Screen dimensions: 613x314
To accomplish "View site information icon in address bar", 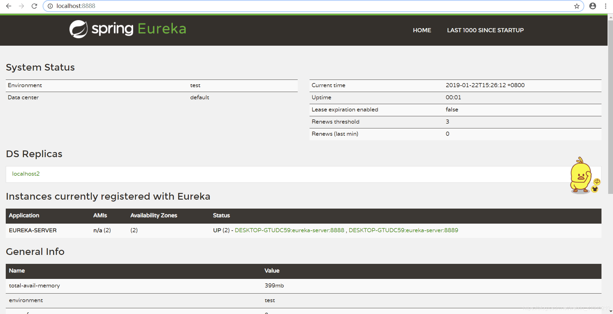I will point(50,6).
